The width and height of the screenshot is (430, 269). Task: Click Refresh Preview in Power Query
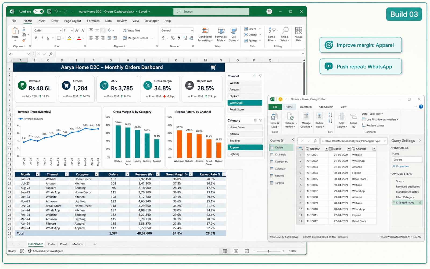point(290,120)
